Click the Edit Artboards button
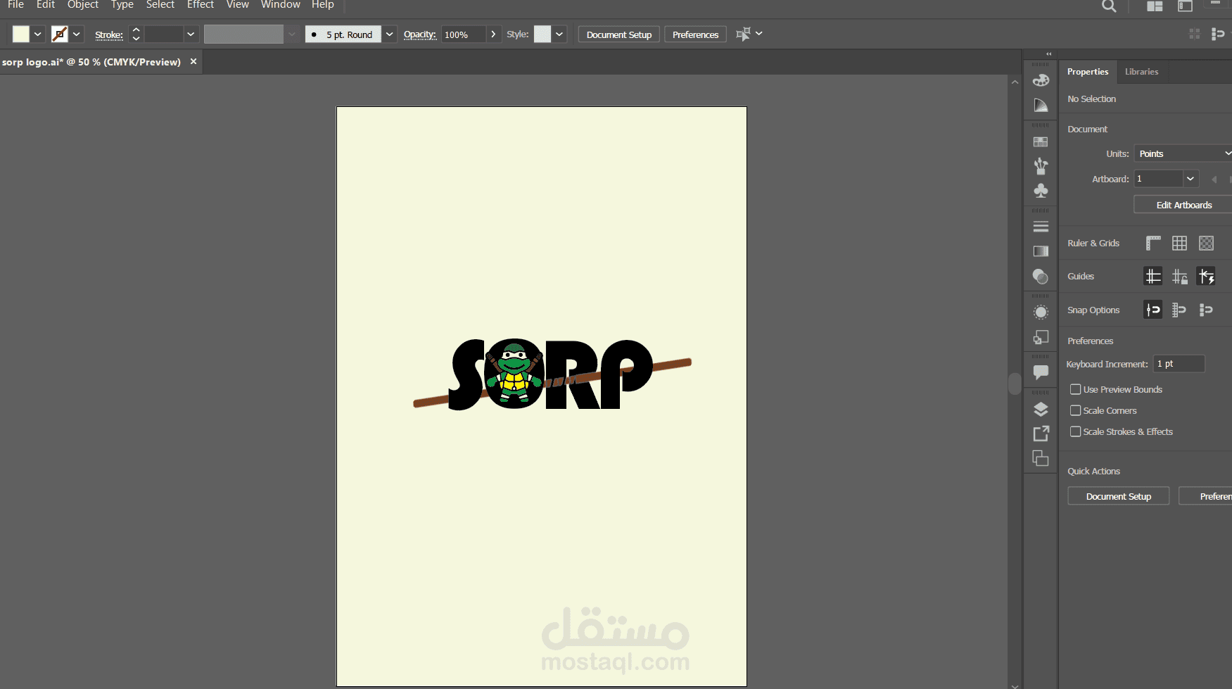Viewport: 1232px width, 689px height. point(1184,205)
